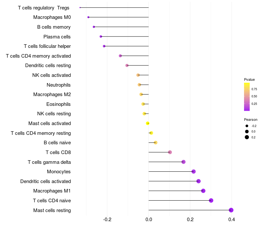Click the 0.4 x-axis tick label

232,220
